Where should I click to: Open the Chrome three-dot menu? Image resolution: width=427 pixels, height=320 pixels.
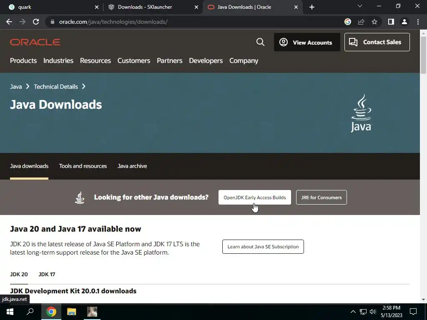click(x=418, y=22)
